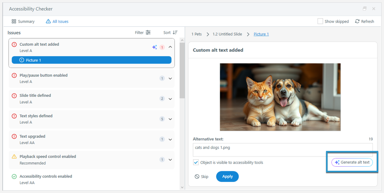Click the Sort order icon
The height and width of the screenshot is (193, 384).
pos(175,33)
